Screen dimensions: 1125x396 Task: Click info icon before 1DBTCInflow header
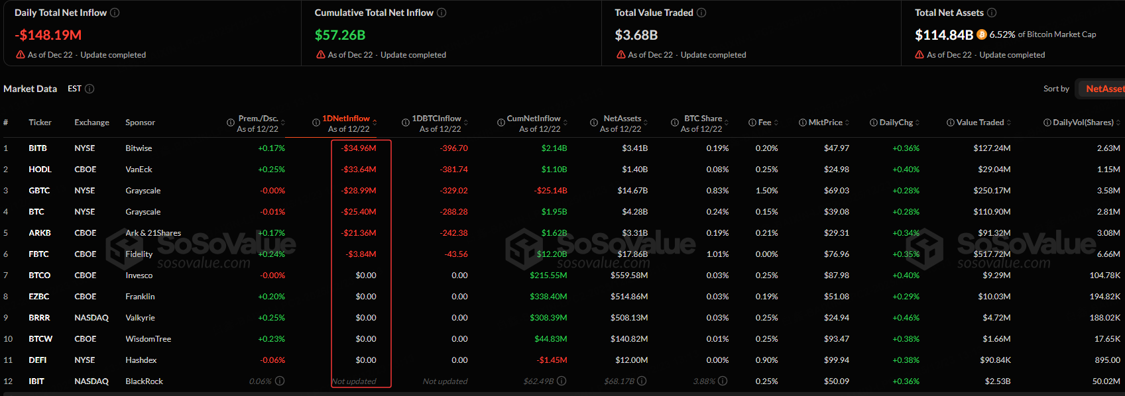pyautogui.click(x=406, y=123)
